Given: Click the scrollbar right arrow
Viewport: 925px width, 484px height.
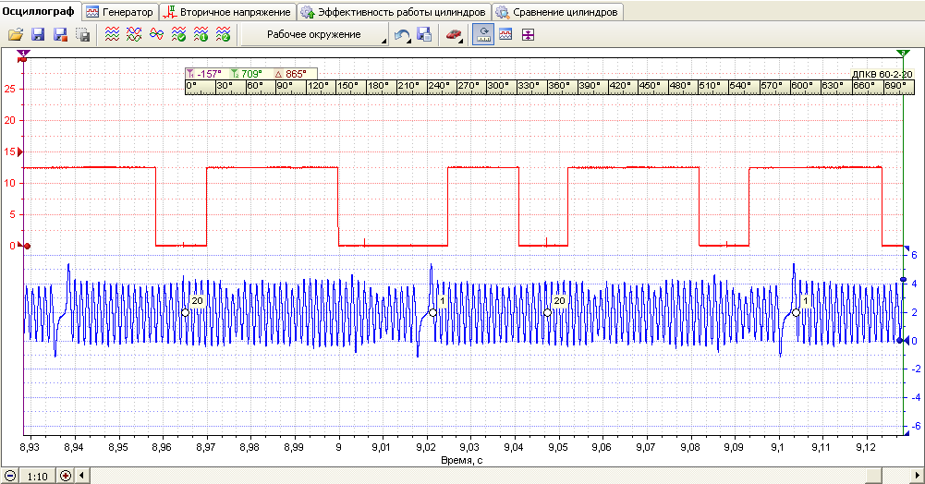Looking at the screenshot, I should [x=917, y=476].
